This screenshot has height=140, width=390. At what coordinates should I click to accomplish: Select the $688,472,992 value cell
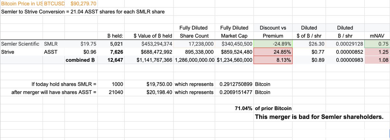pos(149,51)
